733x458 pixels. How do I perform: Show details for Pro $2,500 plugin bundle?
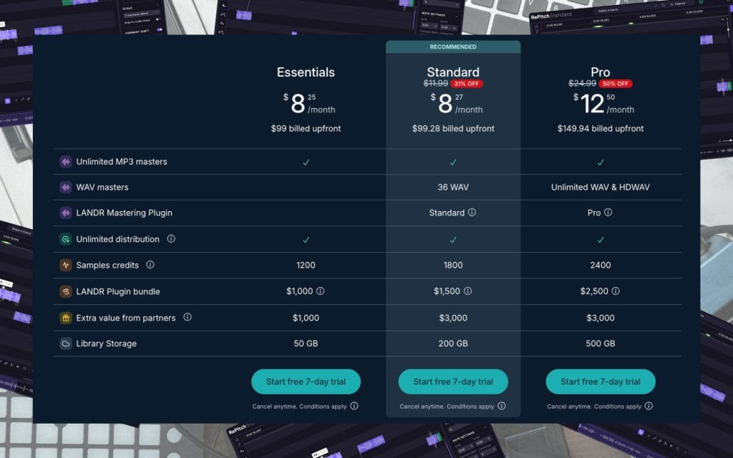(616, 291)
